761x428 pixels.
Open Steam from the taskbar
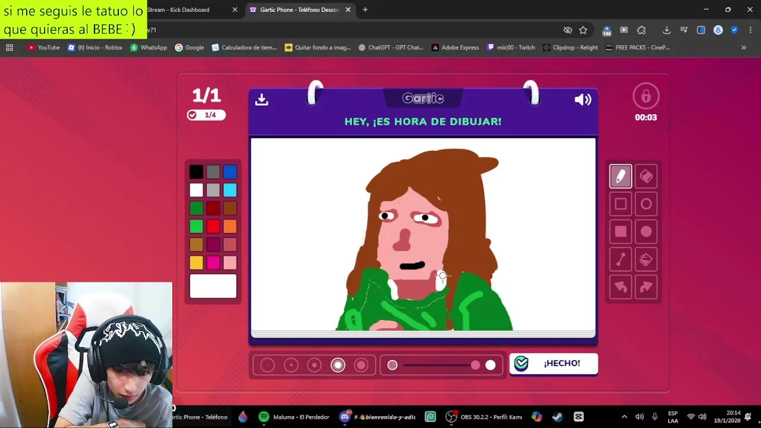tap(558, 417)
